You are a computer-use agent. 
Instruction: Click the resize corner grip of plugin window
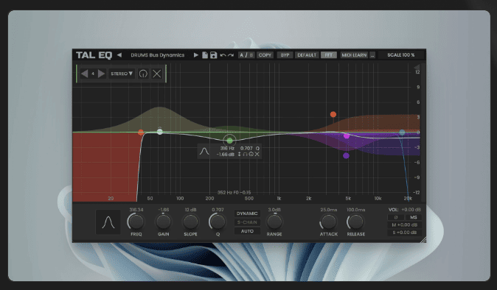click(423, 240)
